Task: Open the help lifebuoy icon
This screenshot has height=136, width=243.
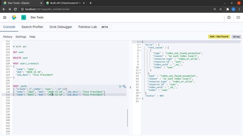Action: pos(229,17)
